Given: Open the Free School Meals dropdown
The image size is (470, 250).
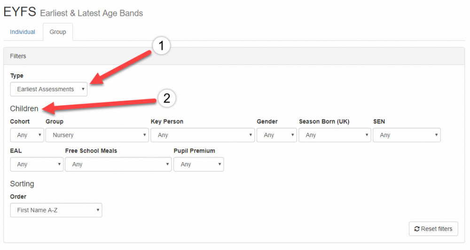Looking at the screenshot, I should pyautogui.click(x=118, y=164).
